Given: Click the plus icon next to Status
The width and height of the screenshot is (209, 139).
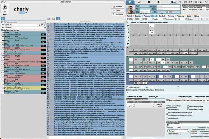Looking at the screenshot, I should tap(196, 19).
